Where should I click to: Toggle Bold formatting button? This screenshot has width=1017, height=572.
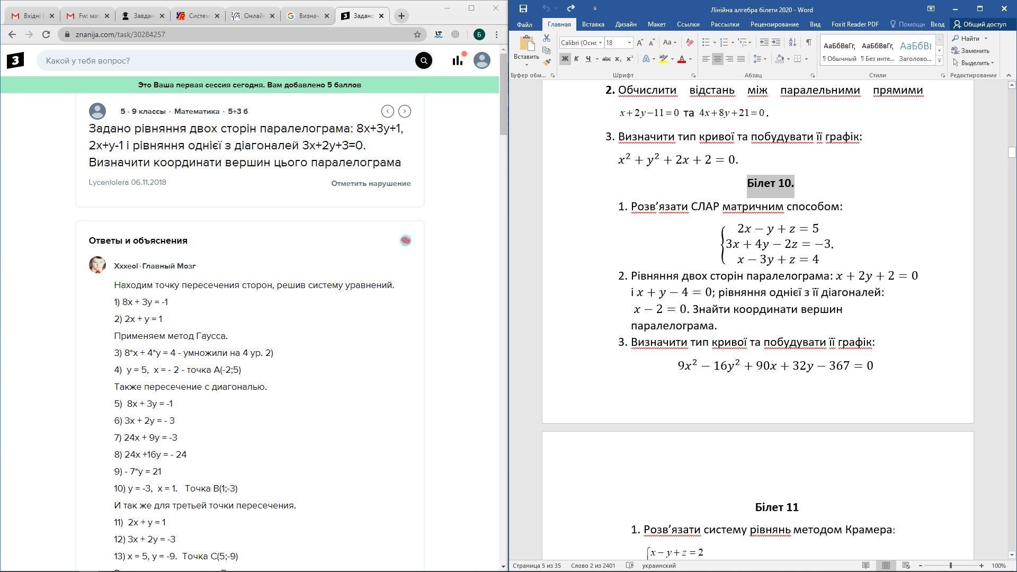(x=565, y=59)
